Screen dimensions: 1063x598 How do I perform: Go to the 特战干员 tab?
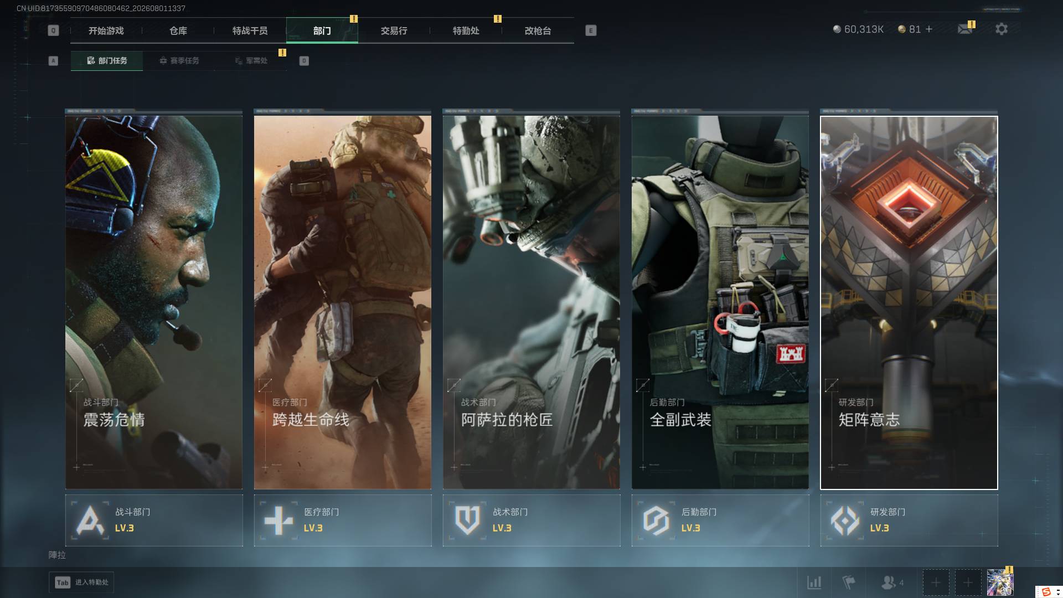click(250, 31)
